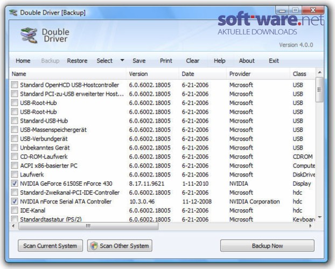This screenshot has width=335, height=269.
Task: Click the Double Driver title bar icon
Action: point(13,12)
